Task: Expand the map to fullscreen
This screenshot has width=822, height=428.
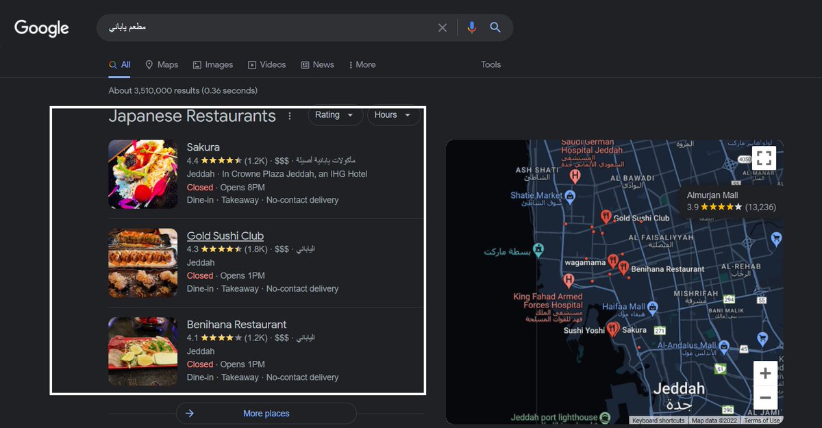Action: coord(764,158)
